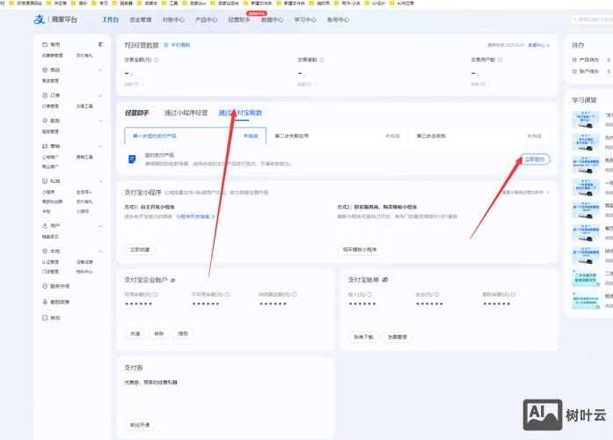Toggle amount visibility for 支付宝账单
This screenshot has width=613, height=440.
[x=385, y=280]
